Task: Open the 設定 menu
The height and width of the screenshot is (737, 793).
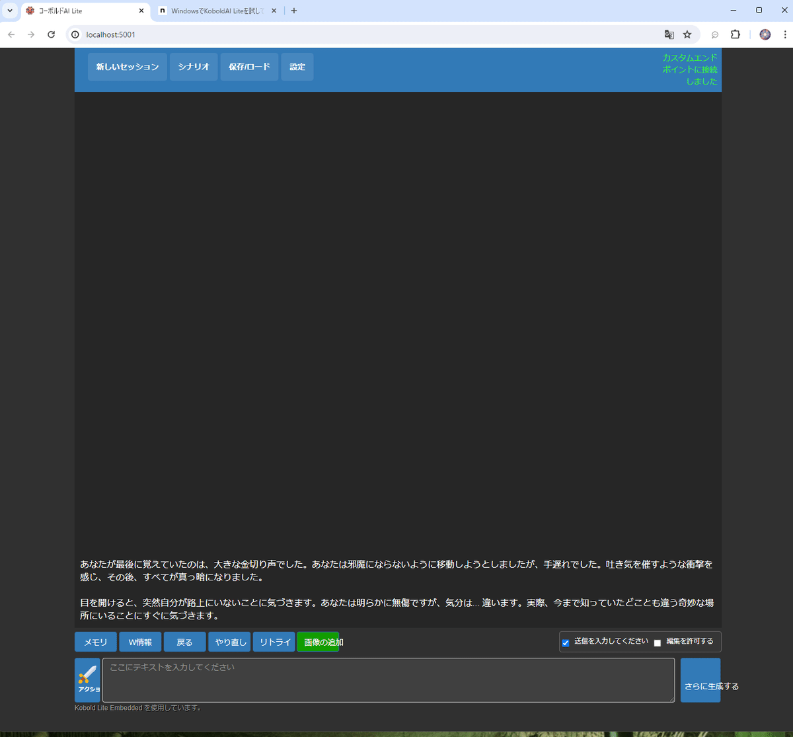Action: coord(297,67)
